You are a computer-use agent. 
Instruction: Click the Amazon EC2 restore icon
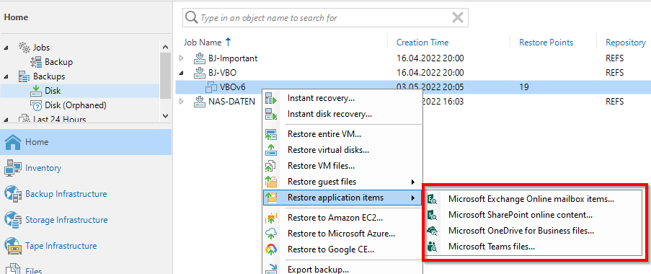[x=271, y=218]
